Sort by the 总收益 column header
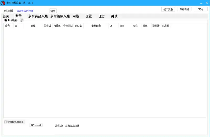The width and height of the screenshot is (210, 137). coord(47,26)
